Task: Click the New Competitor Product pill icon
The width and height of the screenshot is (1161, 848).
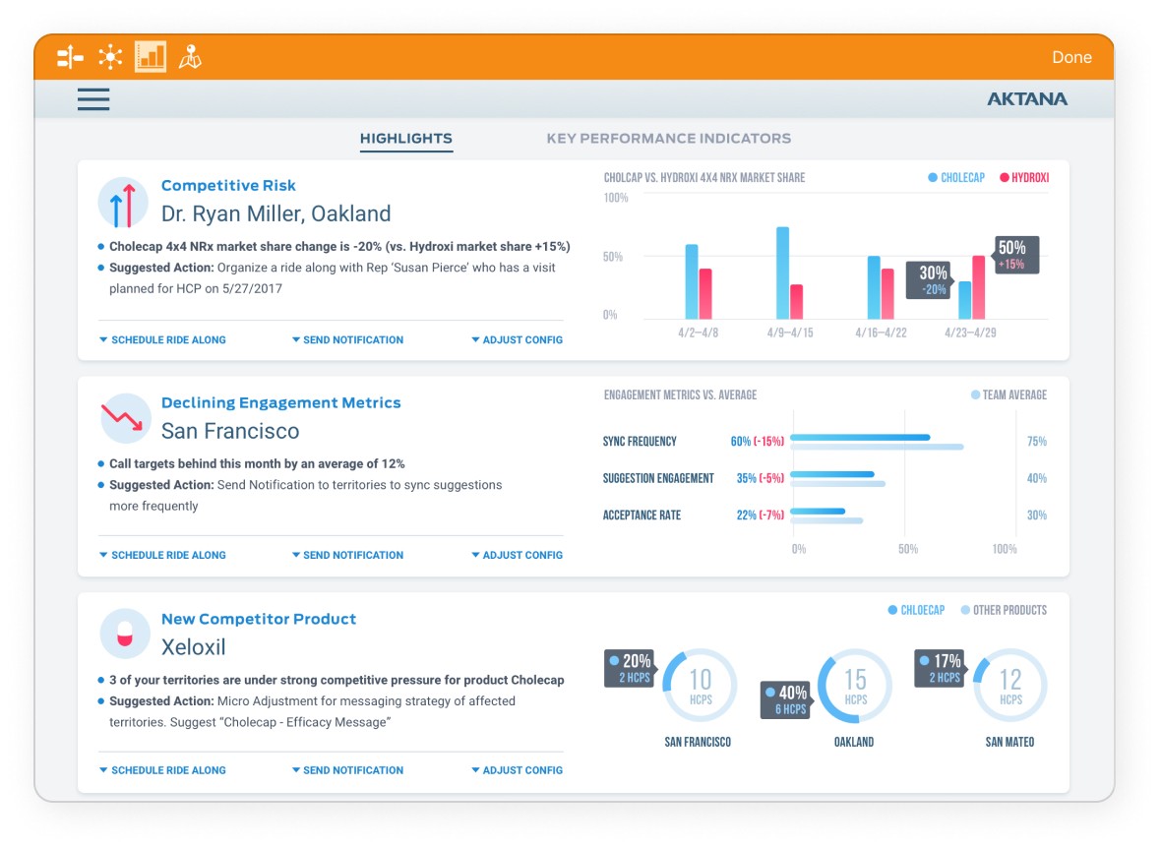Action: (124, 634)
